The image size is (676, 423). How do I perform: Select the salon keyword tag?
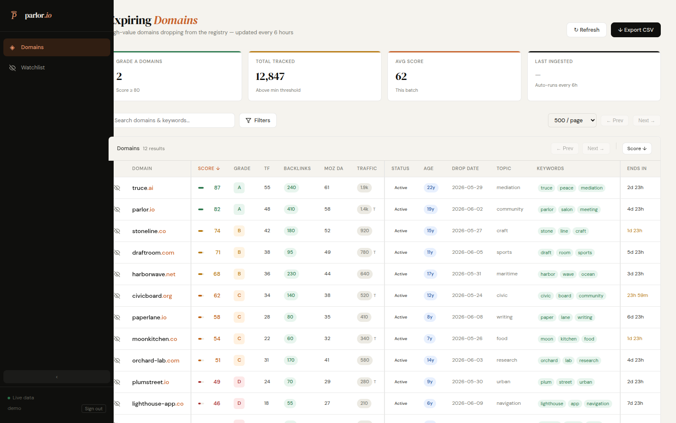(x=567, y=209)
